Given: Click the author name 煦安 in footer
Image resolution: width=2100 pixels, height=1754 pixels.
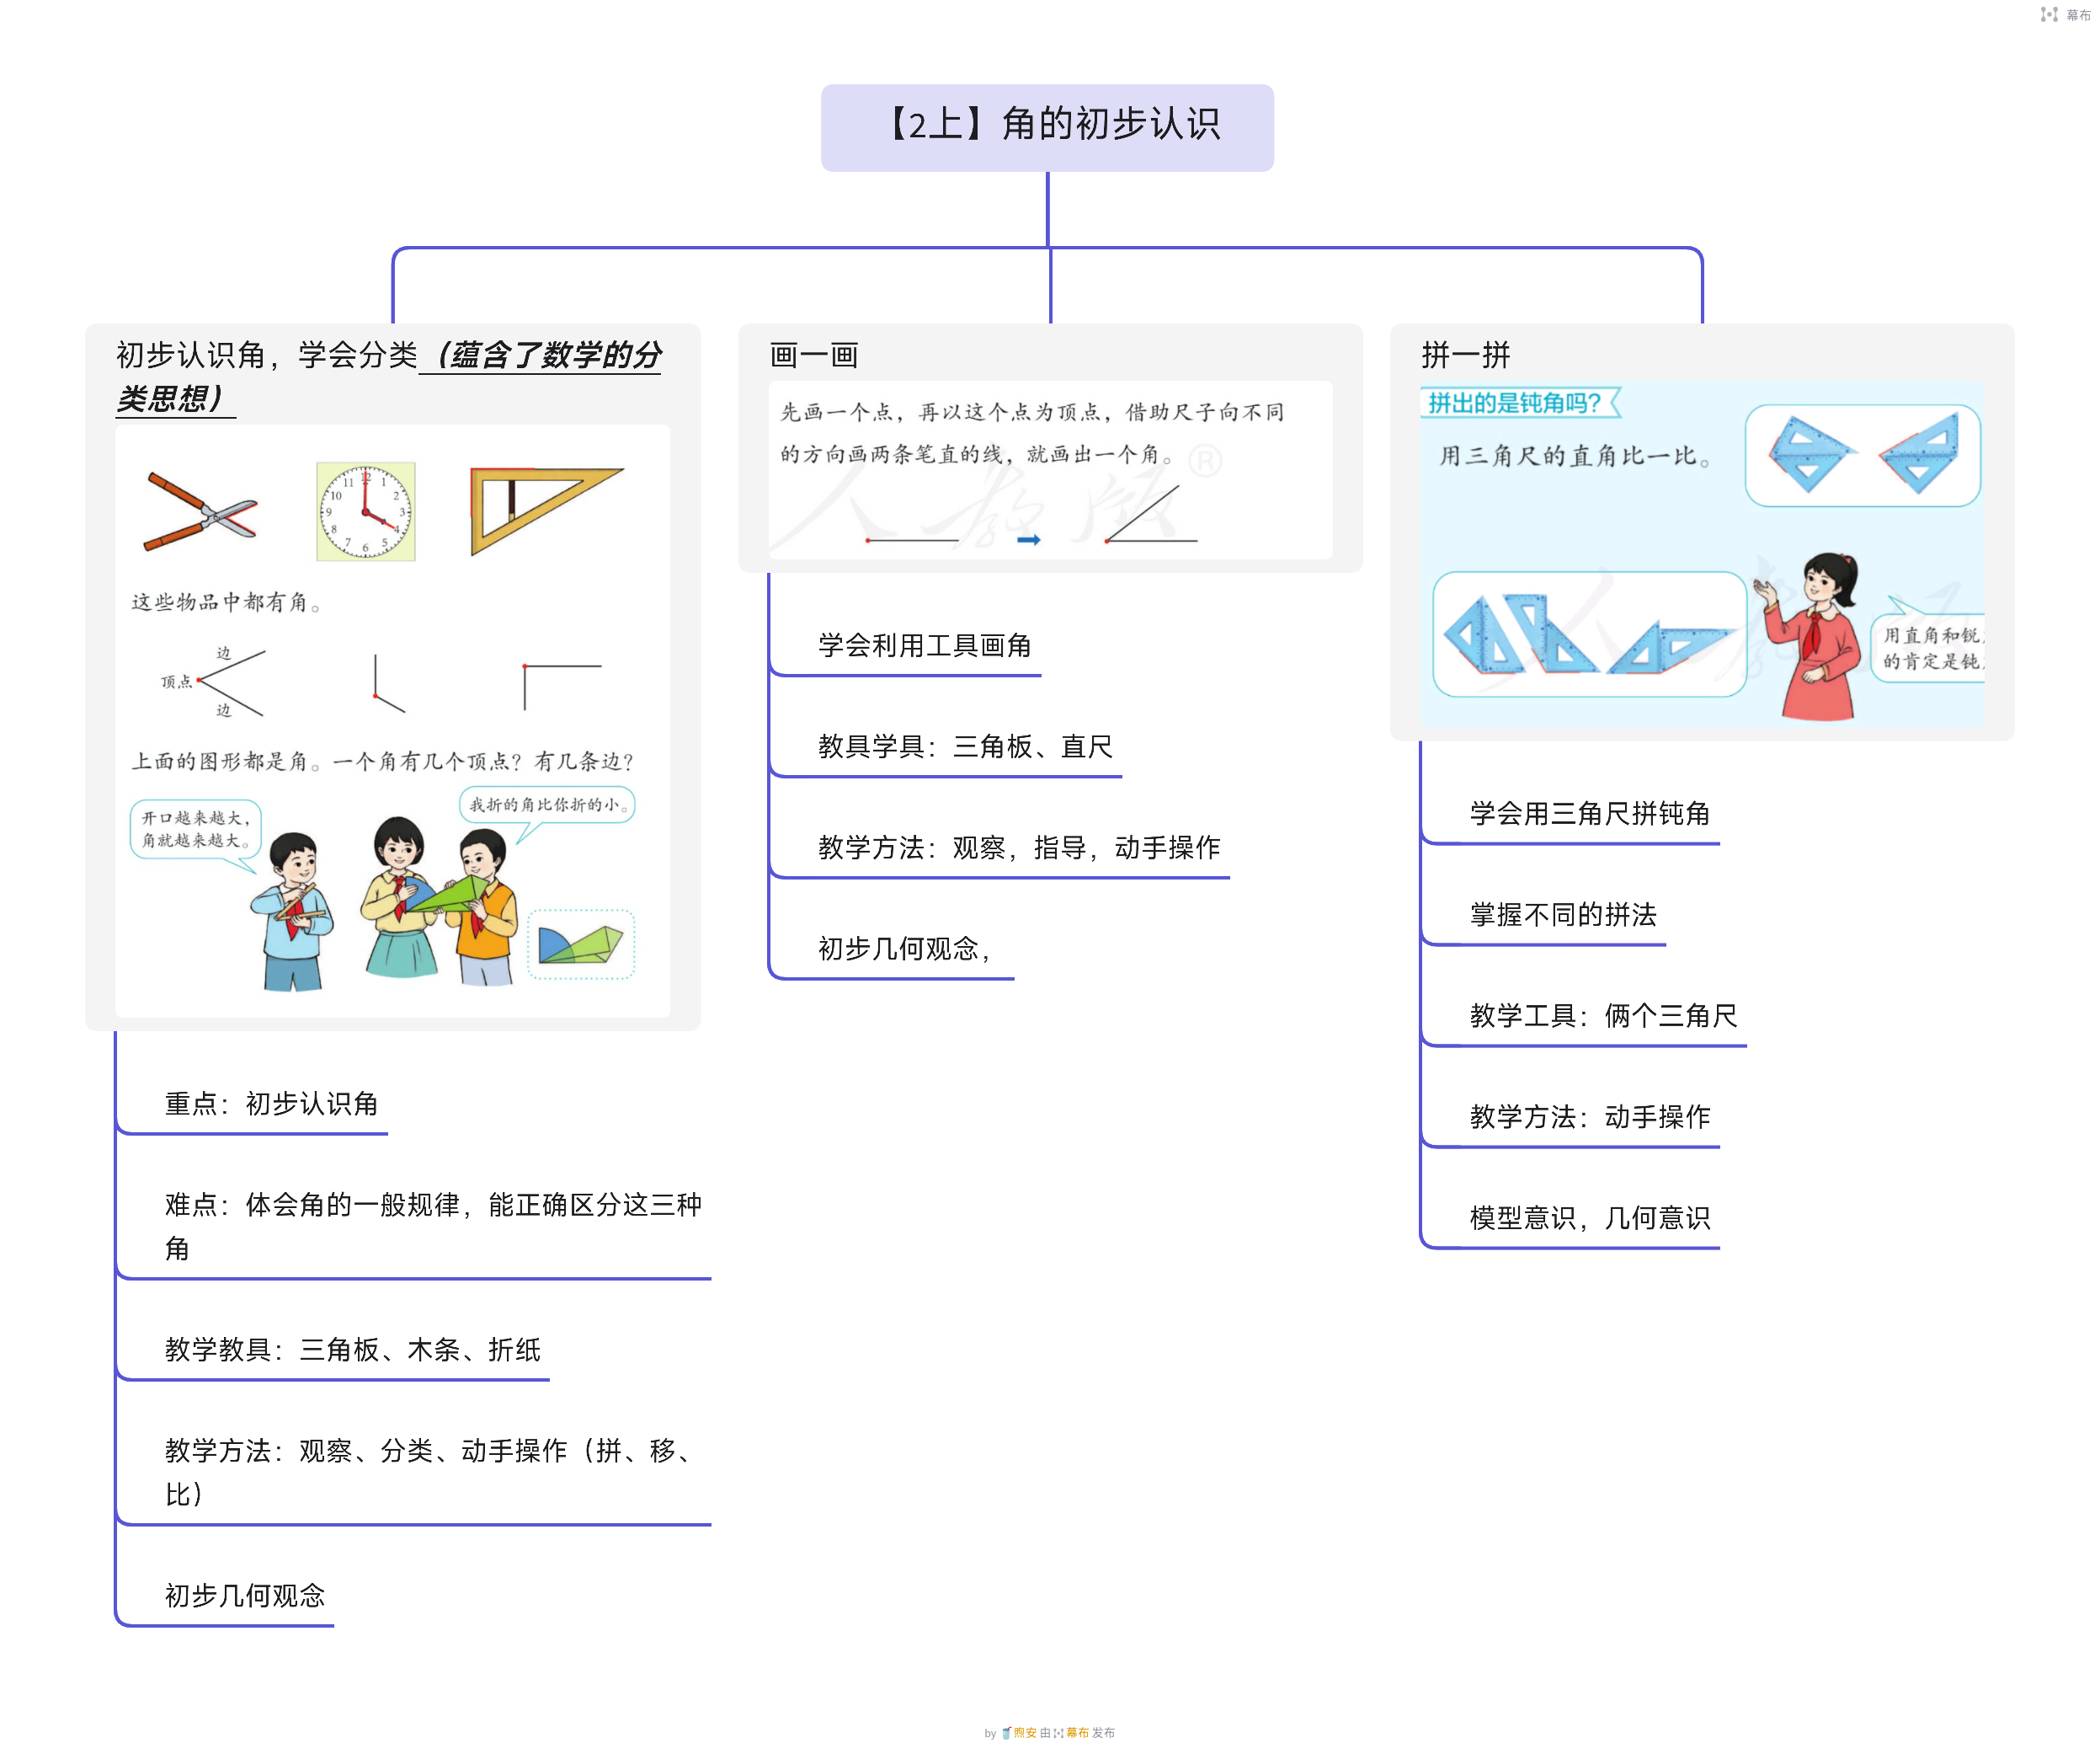Looking at the screenshot, I should tap(1024, 1733).
